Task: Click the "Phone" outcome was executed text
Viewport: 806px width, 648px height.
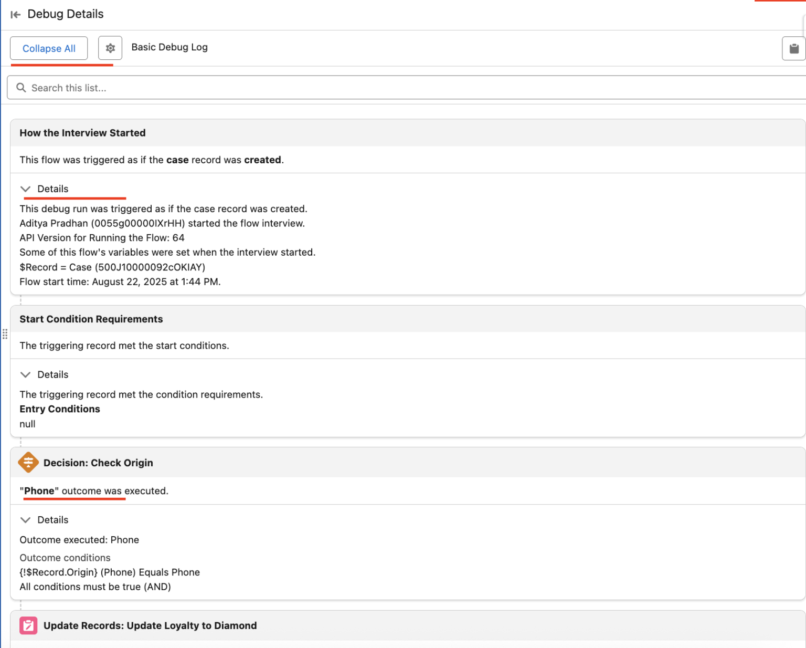Action: point(94,491)
